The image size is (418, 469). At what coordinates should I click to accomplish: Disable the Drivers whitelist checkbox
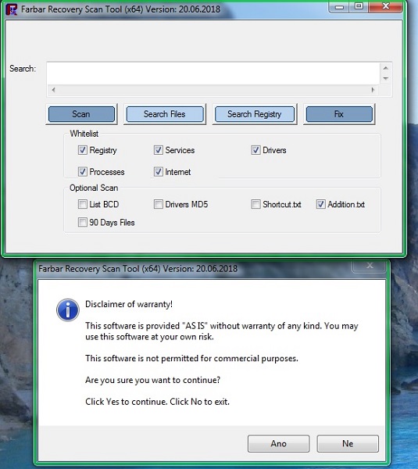[x=255, y=150]
